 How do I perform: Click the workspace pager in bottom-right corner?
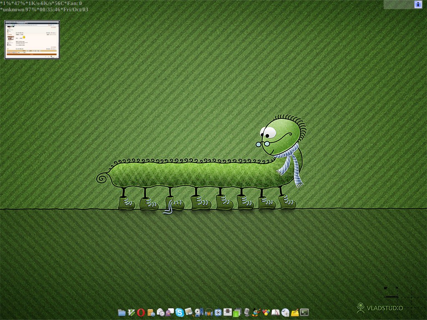tap(404, 302)
